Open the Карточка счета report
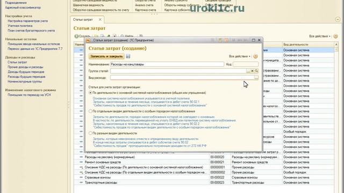 [146, 10]
